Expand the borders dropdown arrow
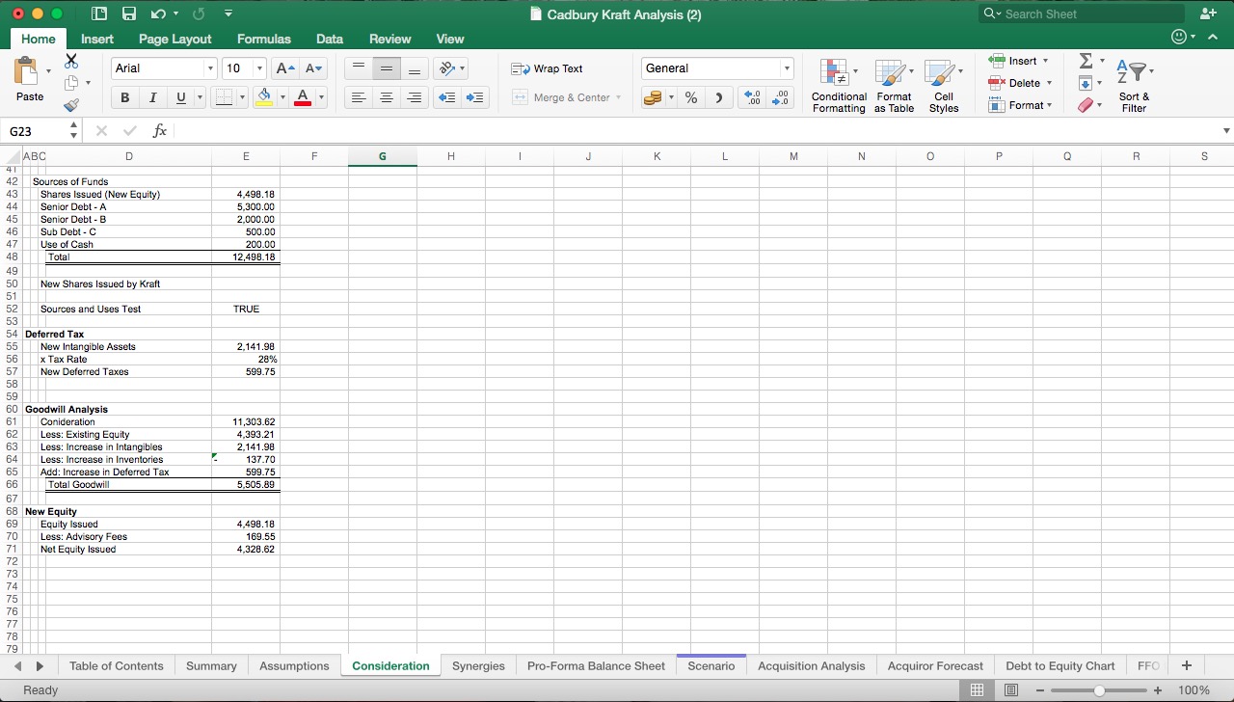The height and width of the screenshot is (702, 1234). click(x=242, y=97)
